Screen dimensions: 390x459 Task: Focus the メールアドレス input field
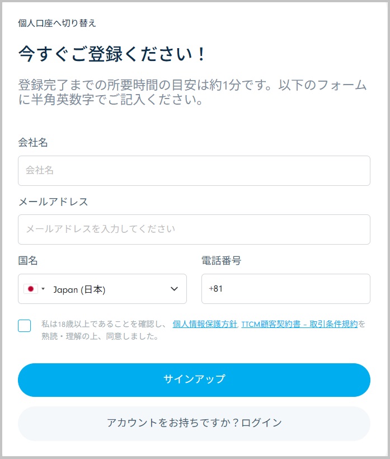(194, 230)
